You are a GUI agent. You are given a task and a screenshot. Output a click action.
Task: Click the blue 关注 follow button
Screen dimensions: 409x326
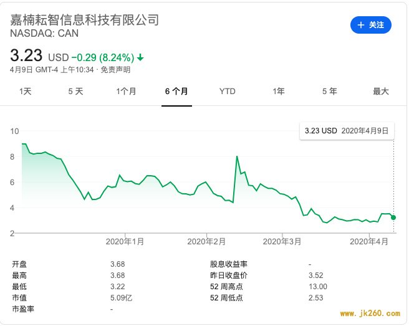pyautogui.click(x=370, y=25)
